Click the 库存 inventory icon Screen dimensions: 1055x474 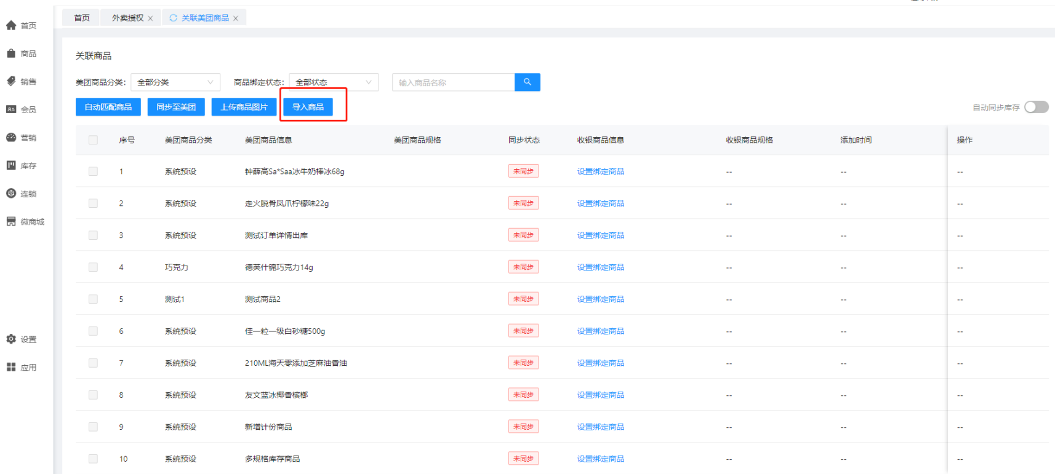(11, 165)
